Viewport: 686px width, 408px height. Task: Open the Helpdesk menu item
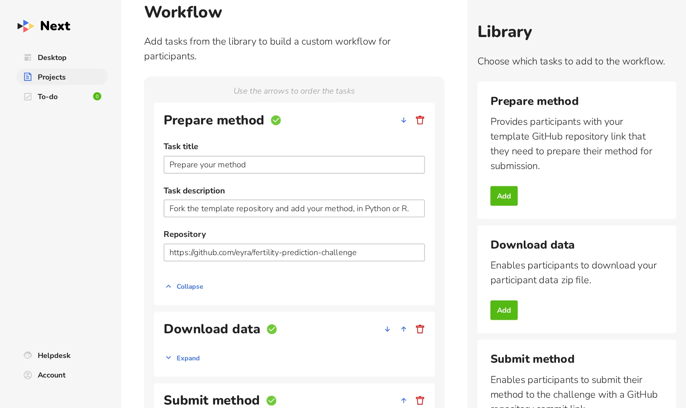coord(62,356)
